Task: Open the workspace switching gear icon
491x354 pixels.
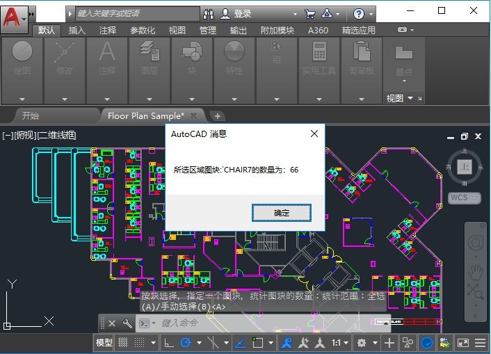Action: point(362,343)
